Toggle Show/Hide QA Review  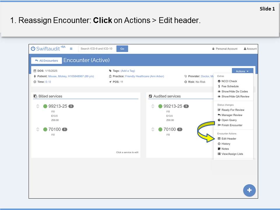(x=235, y=97)
